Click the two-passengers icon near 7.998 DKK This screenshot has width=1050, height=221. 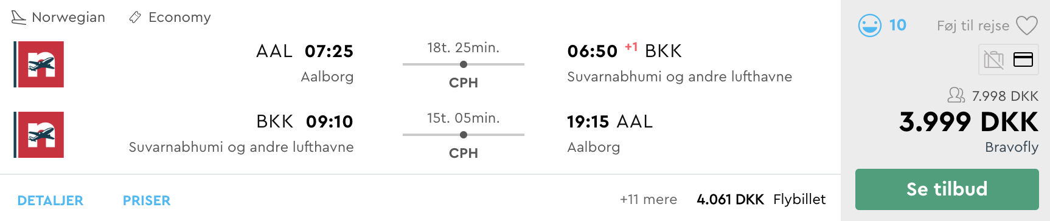coord(956,95)
